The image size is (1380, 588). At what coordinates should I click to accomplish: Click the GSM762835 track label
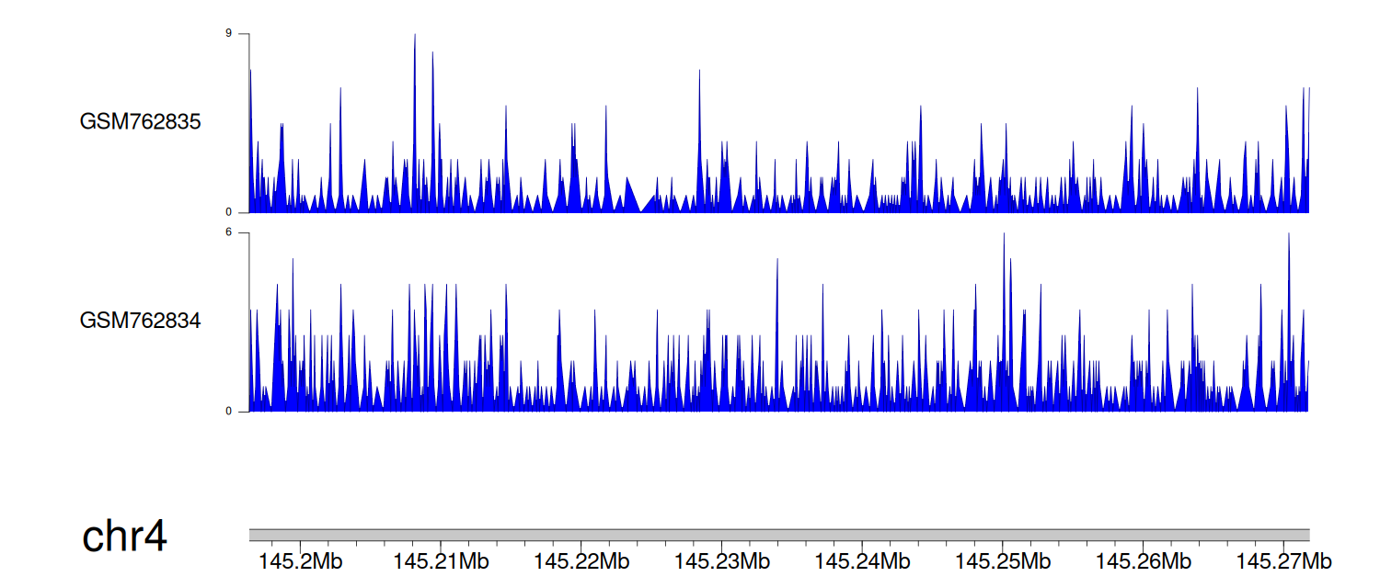pyautogui.click(x=140, y=122)
